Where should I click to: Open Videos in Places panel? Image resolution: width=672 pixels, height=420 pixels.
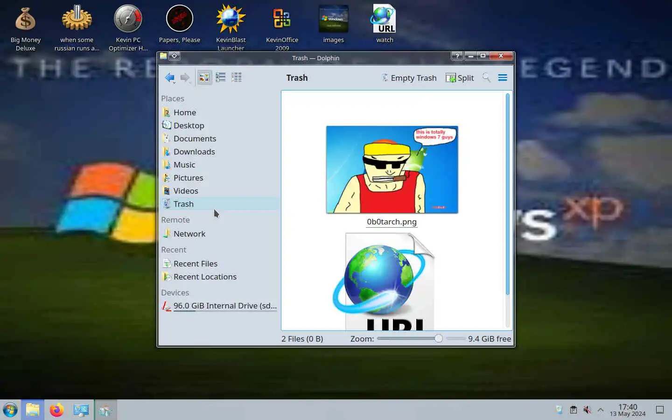click(x=219, y=191)
